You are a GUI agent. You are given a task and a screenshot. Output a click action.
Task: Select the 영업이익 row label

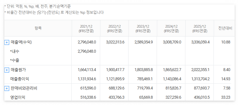pos(18,97)
